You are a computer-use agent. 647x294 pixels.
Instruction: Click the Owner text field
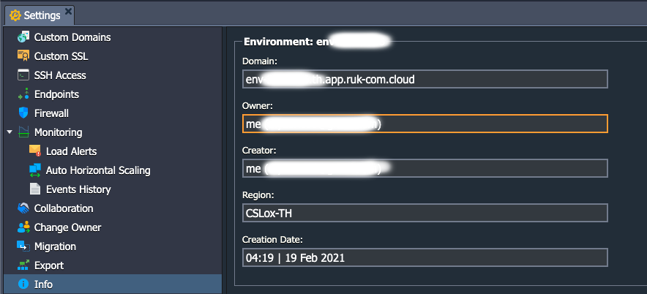tap(425, 124)
